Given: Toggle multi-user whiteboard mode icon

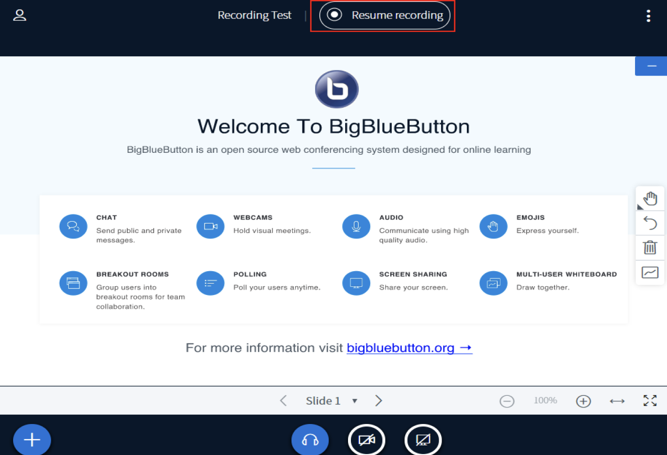Looking at the screenshot, I should (x=650, y=273).
